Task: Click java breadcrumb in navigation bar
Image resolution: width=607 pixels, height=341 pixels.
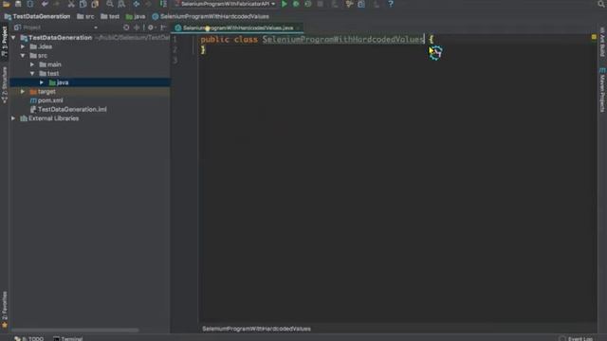Action: 136,17
